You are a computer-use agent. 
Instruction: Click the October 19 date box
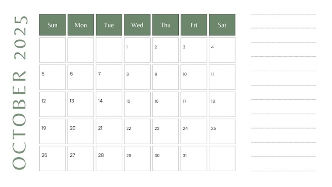[52, 132]
